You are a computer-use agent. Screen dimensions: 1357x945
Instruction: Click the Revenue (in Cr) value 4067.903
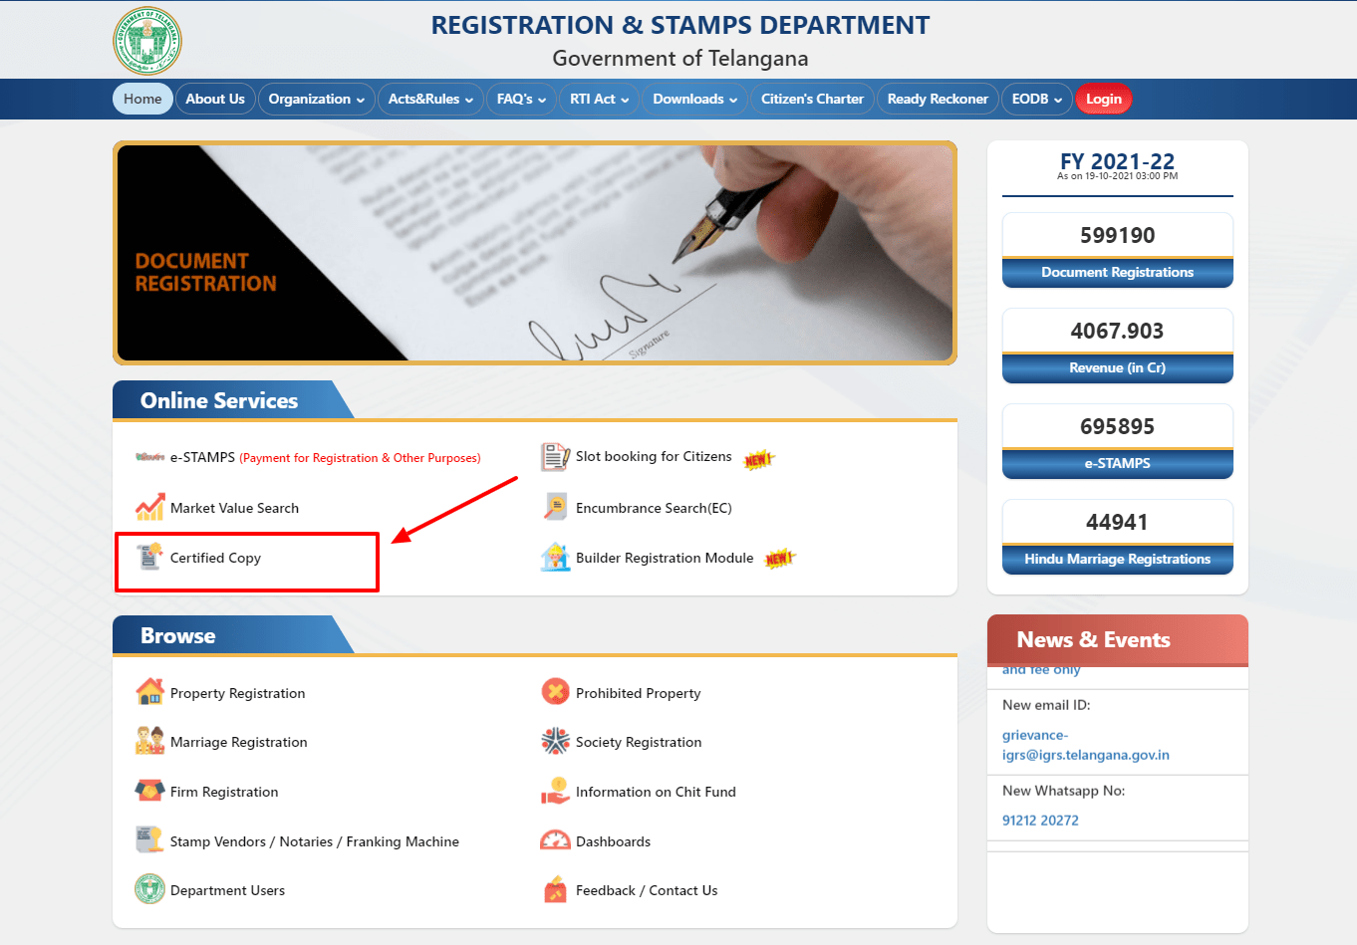click(1118, 331)
